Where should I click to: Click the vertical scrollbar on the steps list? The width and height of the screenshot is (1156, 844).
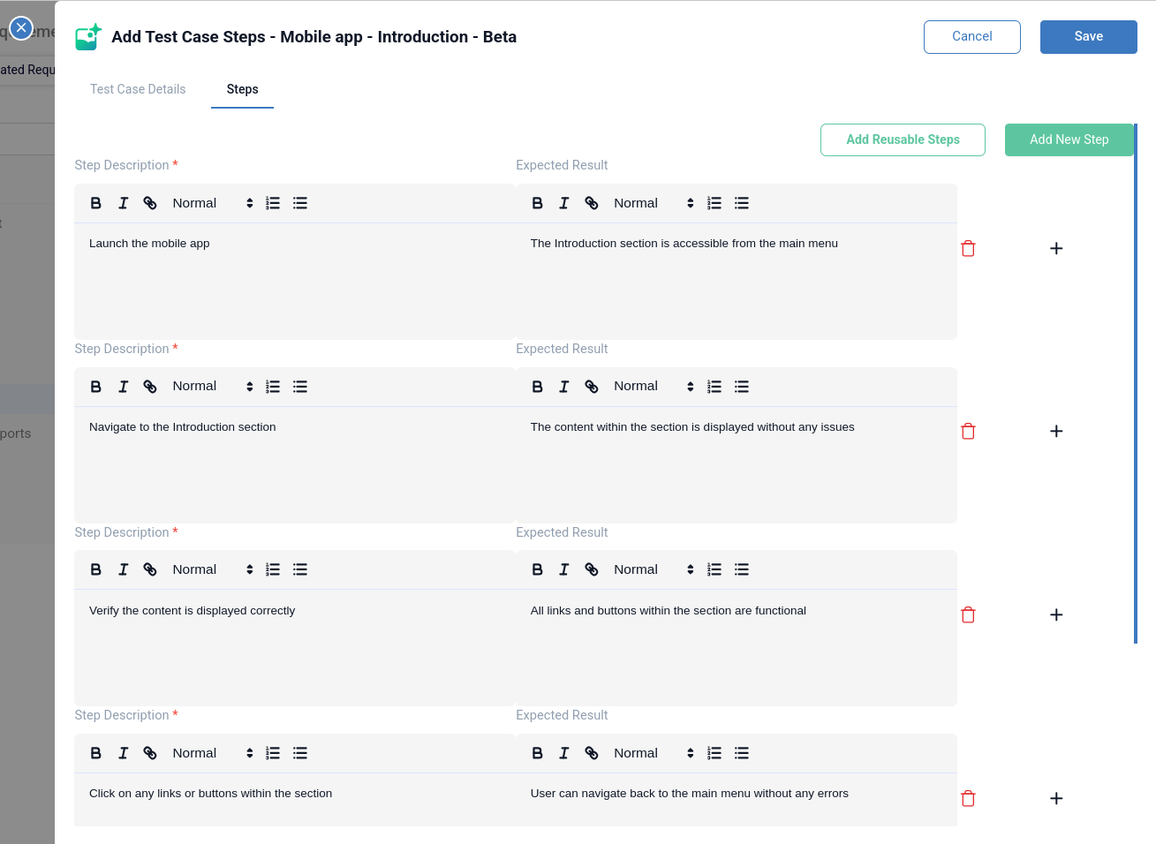click(x=1136, y=384)
